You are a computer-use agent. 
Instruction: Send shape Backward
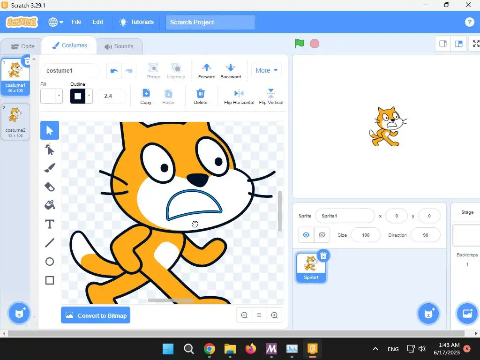click(231, 71)
